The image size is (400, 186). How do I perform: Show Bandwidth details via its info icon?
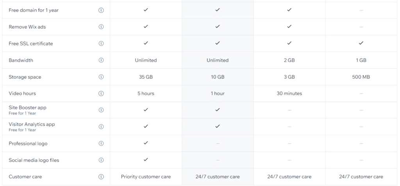click(101, 60)
